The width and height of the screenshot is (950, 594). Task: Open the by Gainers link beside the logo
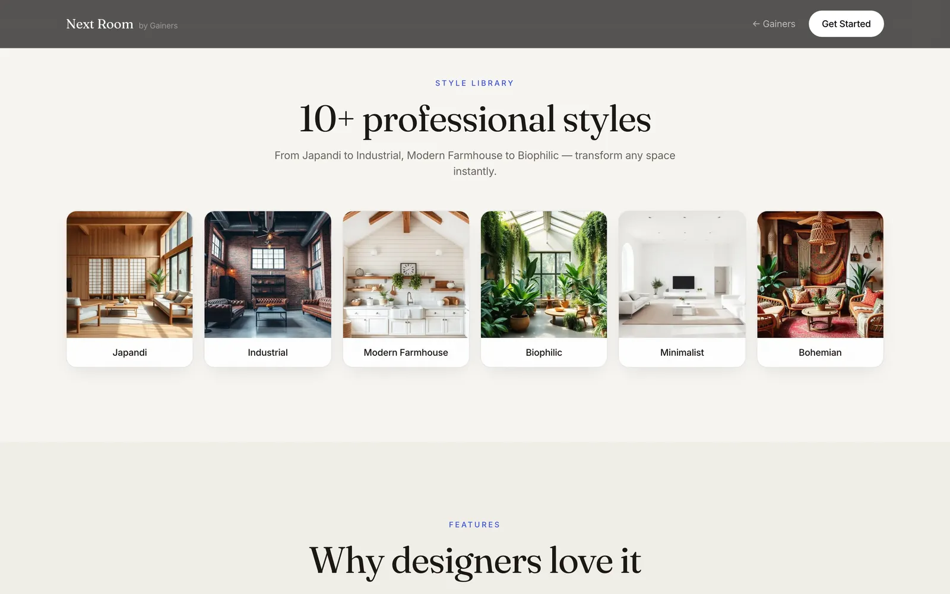(158, 26)
